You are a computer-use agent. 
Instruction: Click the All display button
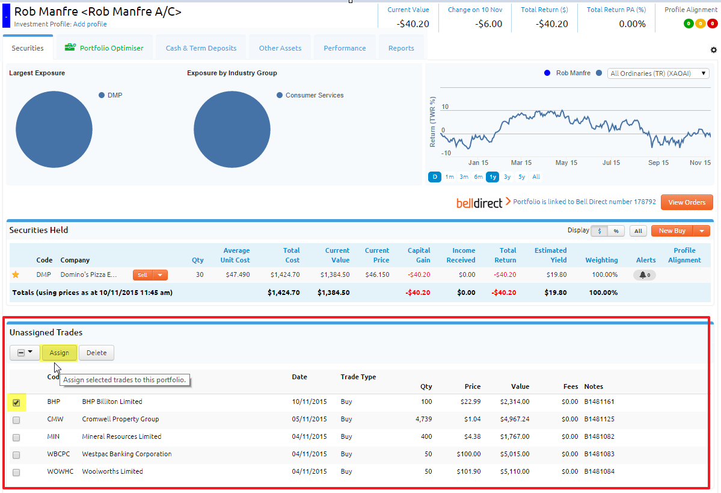click(638, 231)
